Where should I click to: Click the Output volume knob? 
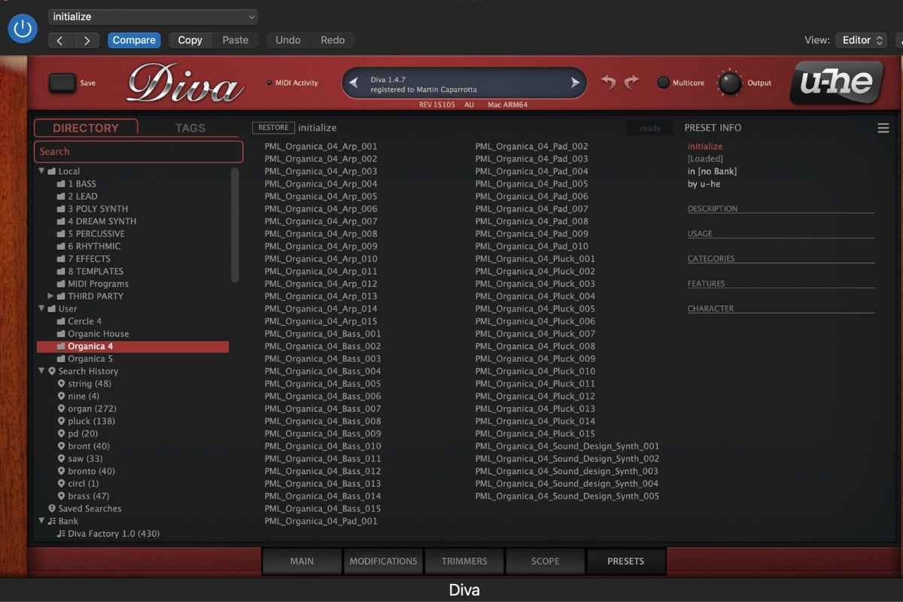point(729,83)
